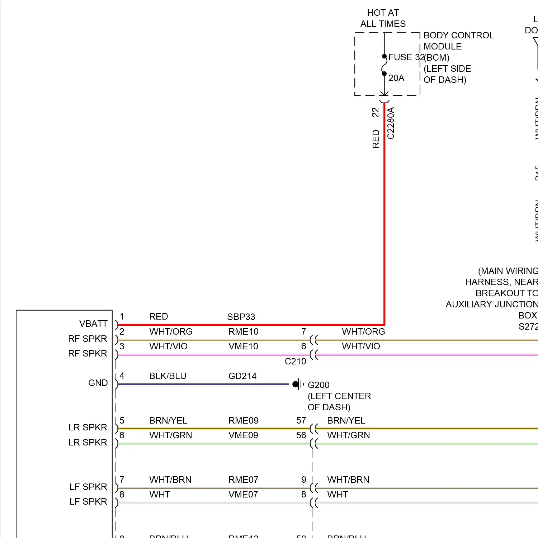Image resolution: width=538 pixels, height=538 pixels.
Task: Click the LF SPKR label beside pin 8
Action: point(88,502)
